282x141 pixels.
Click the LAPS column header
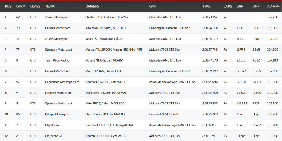[x=228, y=6]
